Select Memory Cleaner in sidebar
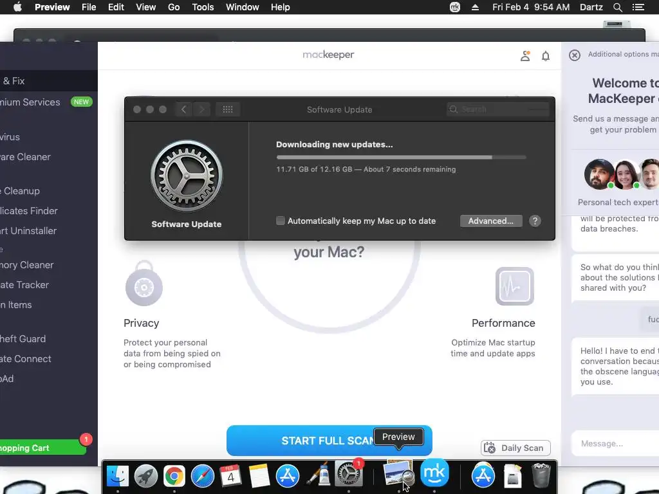This screenshot has height=494, width=659. (x=49, y=265)
